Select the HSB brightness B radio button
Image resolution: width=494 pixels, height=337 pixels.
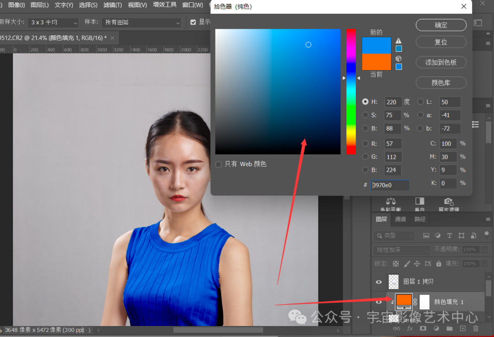[x=365, y=128]
